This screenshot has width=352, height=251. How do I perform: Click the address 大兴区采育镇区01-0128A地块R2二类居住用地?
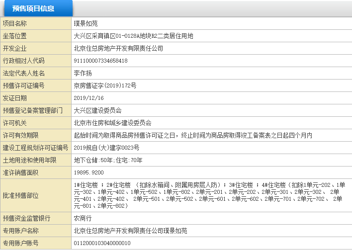pos(134,36)
